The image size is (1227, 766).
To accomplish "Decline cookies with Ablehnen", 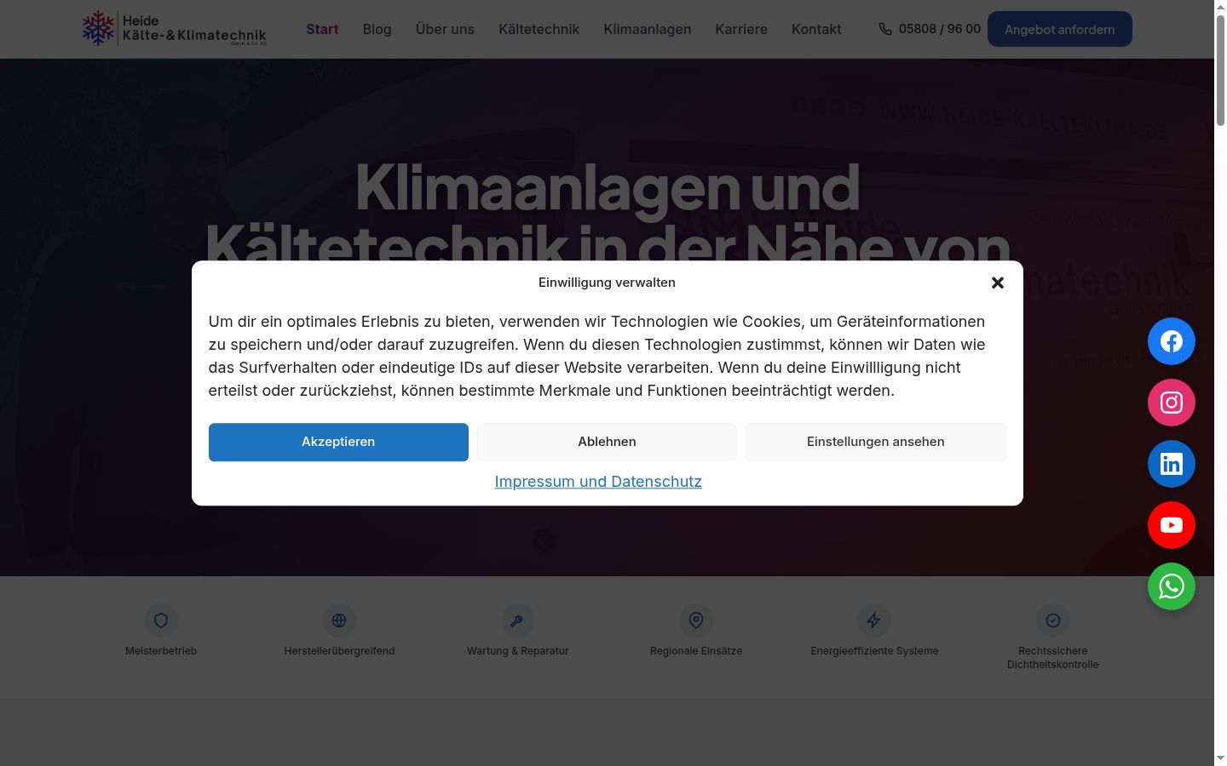I will pos(607,442).
